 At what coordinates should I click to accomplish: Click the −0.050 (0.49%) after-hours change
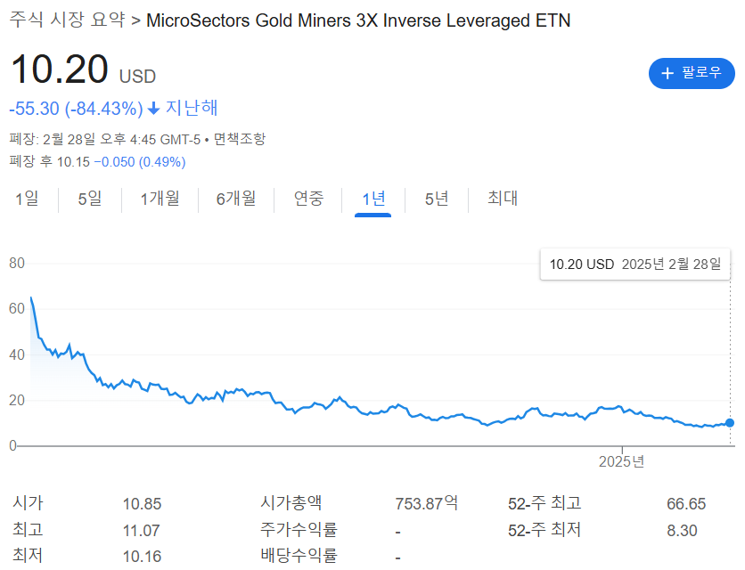click(x=140, y=162)
